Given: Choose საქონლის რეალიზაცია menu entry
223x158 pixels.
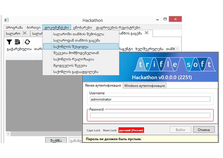Looking at the screenshot, I should (x=81, y=59).
